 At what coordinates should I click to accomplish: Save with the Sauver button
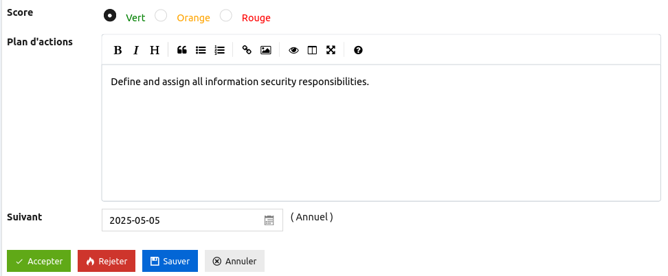pos(170,261)
